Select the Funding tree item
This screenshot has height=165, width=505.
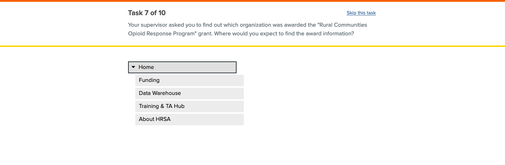point(189,80)
